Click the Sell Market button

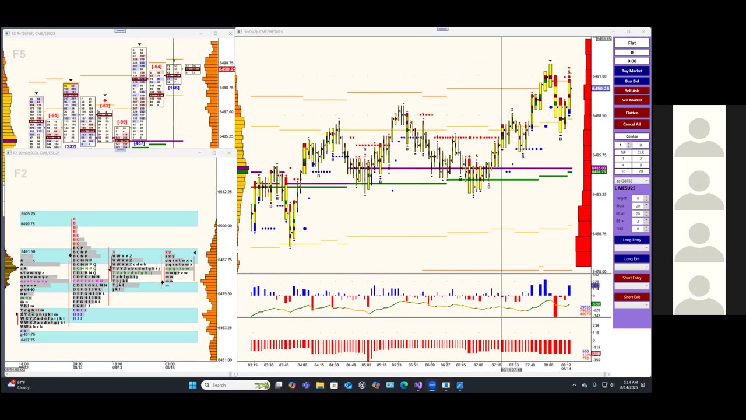tap(632, 100)
